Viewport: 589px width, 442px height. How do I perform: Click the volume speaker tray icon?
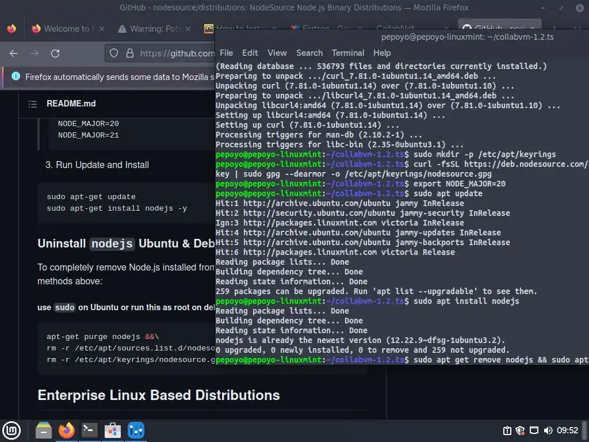548,430
